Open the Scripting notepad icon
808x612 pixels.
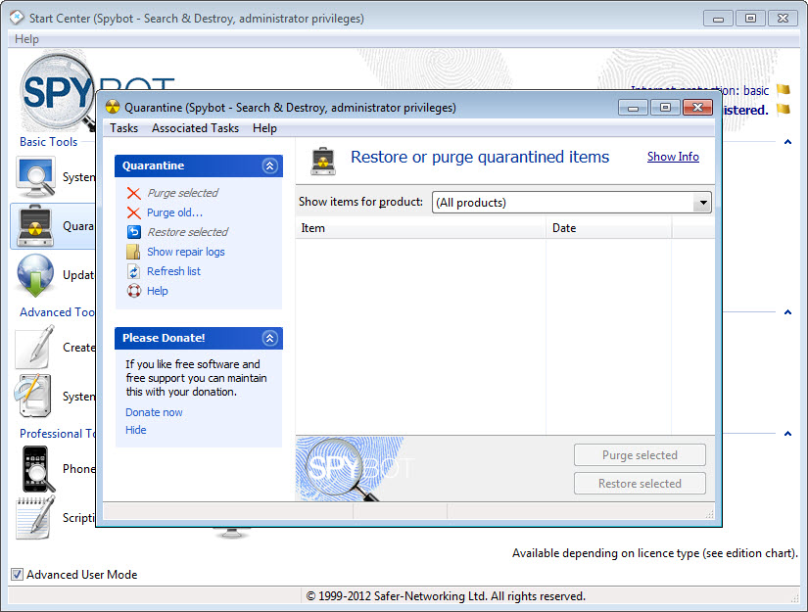pos(35,517)
